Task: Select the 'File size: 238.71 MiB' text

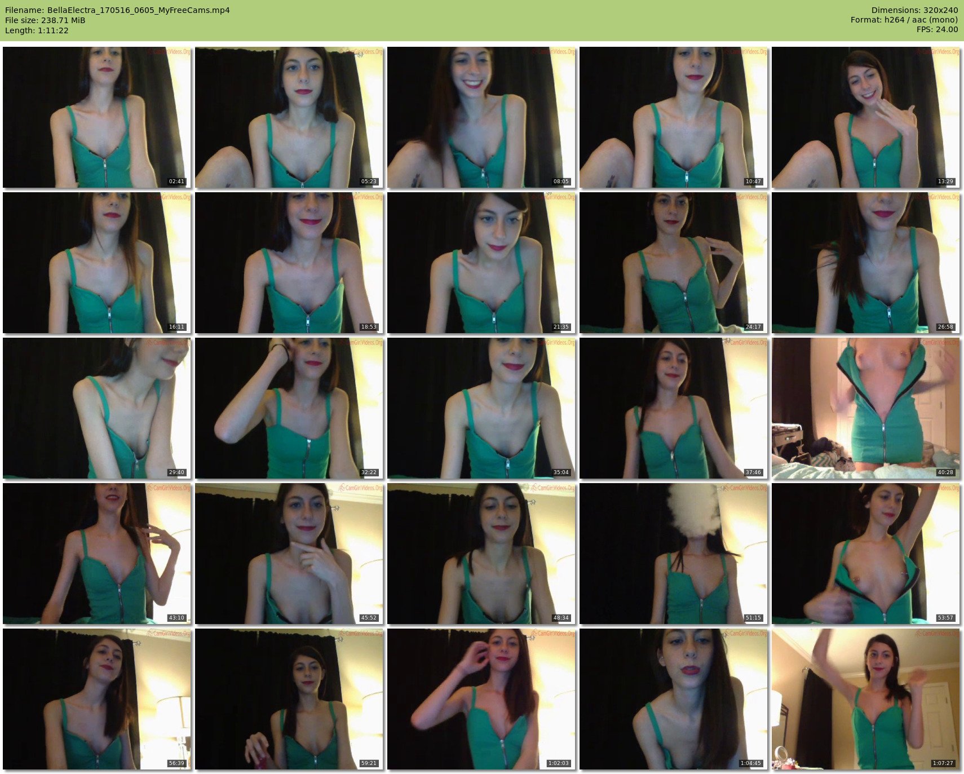Action: tap(45, 20)
